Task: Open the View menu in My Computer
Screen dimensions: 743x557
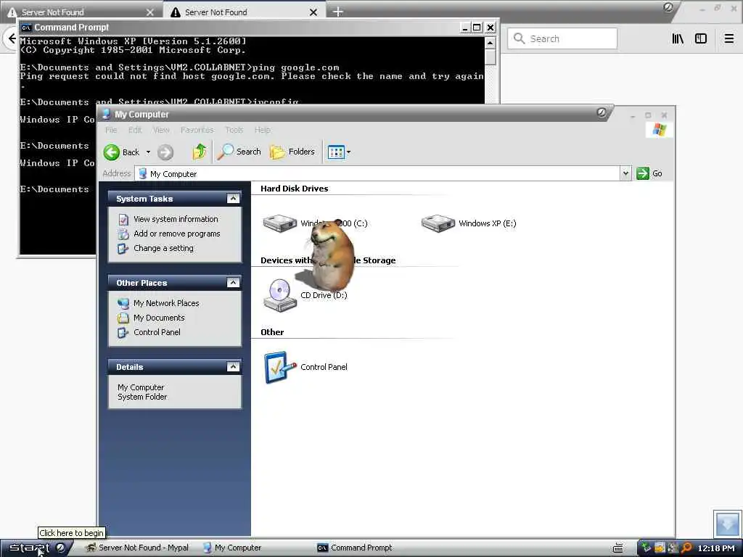Action: 161,130
